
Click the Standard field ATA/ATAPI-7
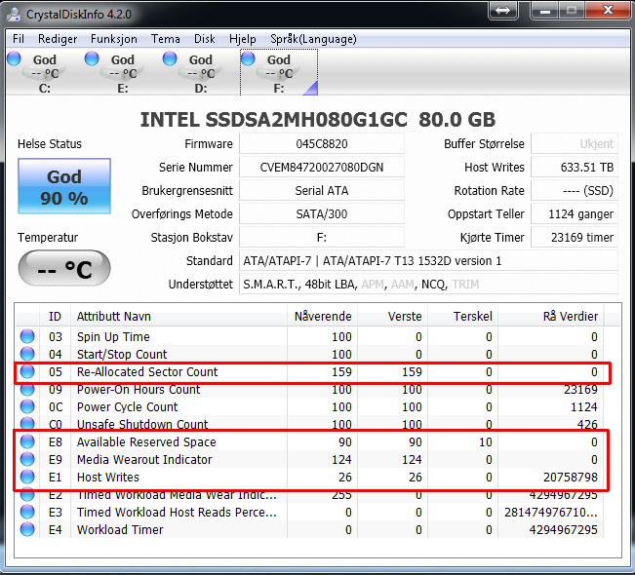pos(428,261)
